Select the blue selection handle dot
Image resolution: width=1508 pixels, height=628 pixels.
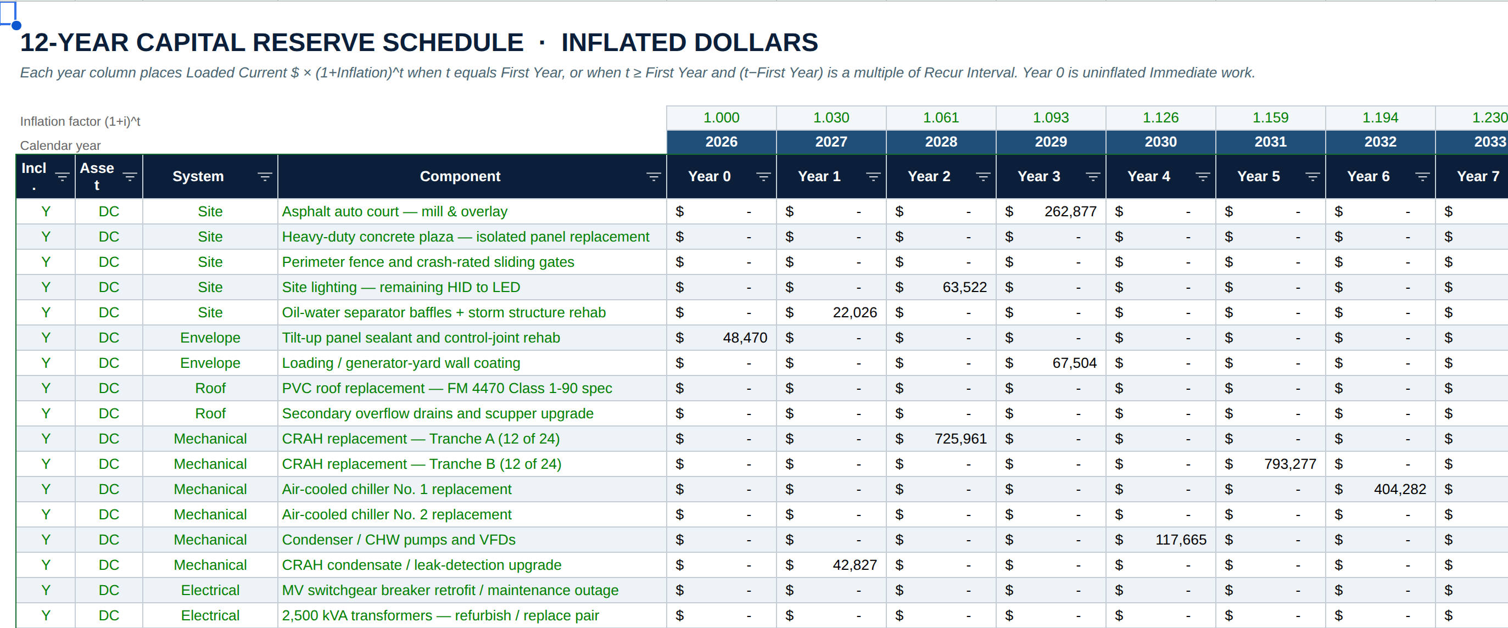pos(16,25)
